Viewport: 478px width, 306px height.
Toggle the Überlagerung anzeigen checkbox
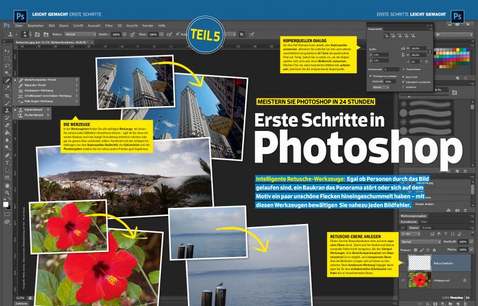371,76
